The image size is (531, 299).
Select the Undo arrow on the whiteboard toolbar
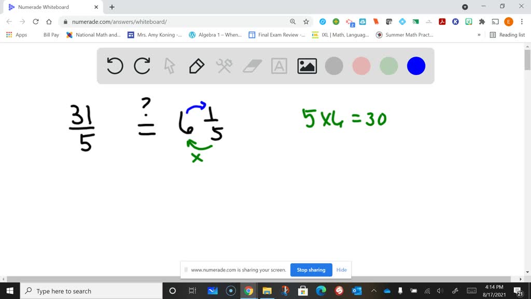click(115, 66)
